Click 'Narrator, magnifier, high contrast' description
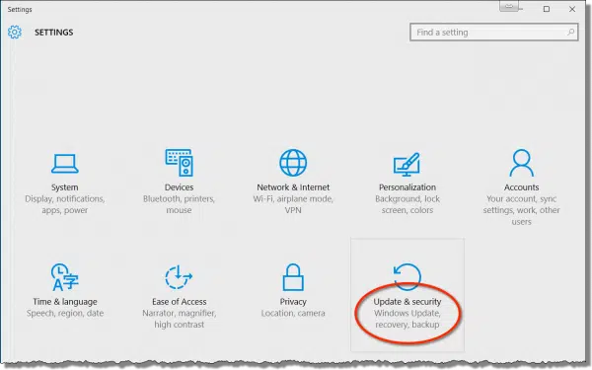The width and height of the screenshot is (592, 370). (180, 319)
